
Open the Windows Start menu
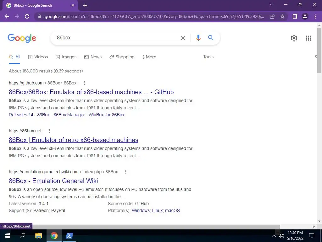(8, 236)
